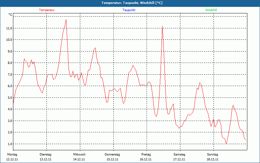This screenshot has height=163, width=260.
Task: Click the 10,0 y-axis value
Action: click(9, 40)
